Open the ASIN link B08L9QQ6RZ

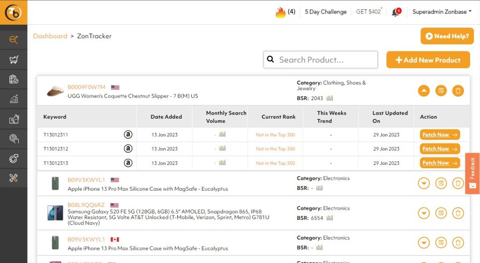point(86,205)
